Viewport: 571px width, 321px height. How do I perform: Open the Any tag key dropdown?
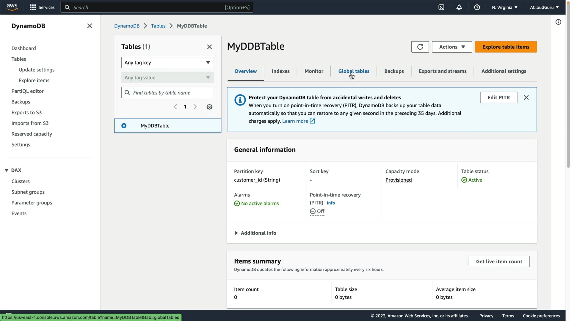[167, 63]
